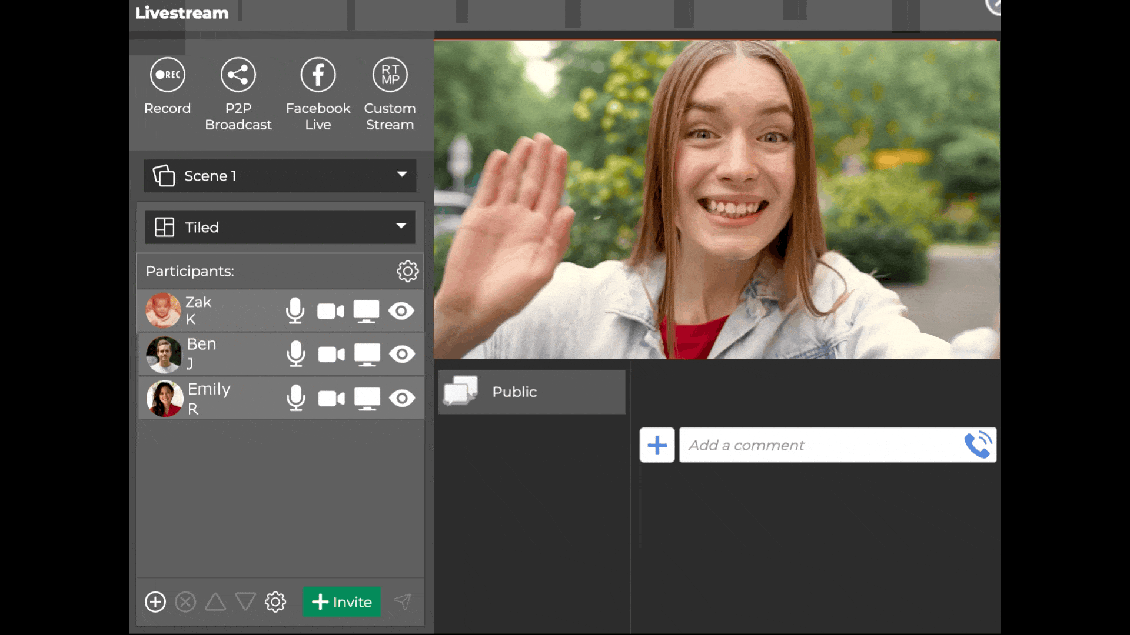Click the blue plus button beside comment box
1130x635 pixels.
pos(657,445)
